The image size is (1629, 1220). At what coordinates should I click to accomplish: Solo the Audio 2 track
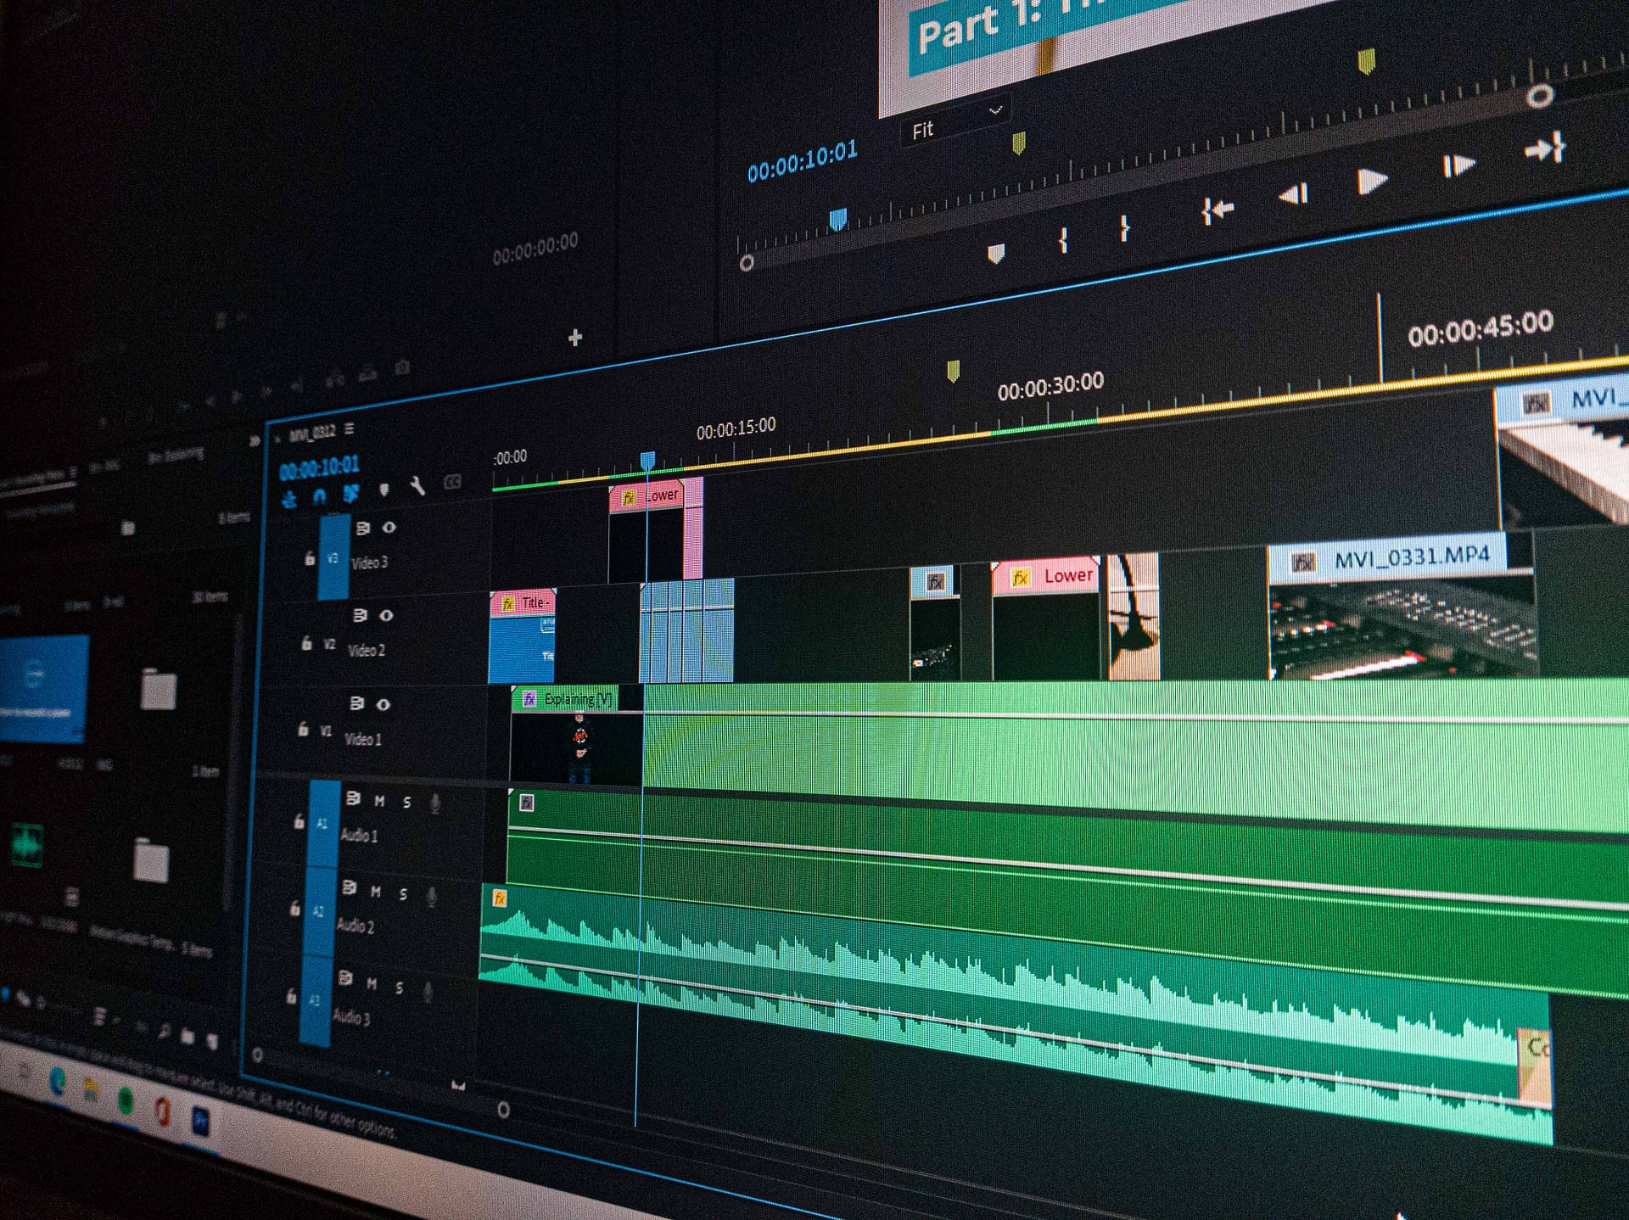pos(403,894)
